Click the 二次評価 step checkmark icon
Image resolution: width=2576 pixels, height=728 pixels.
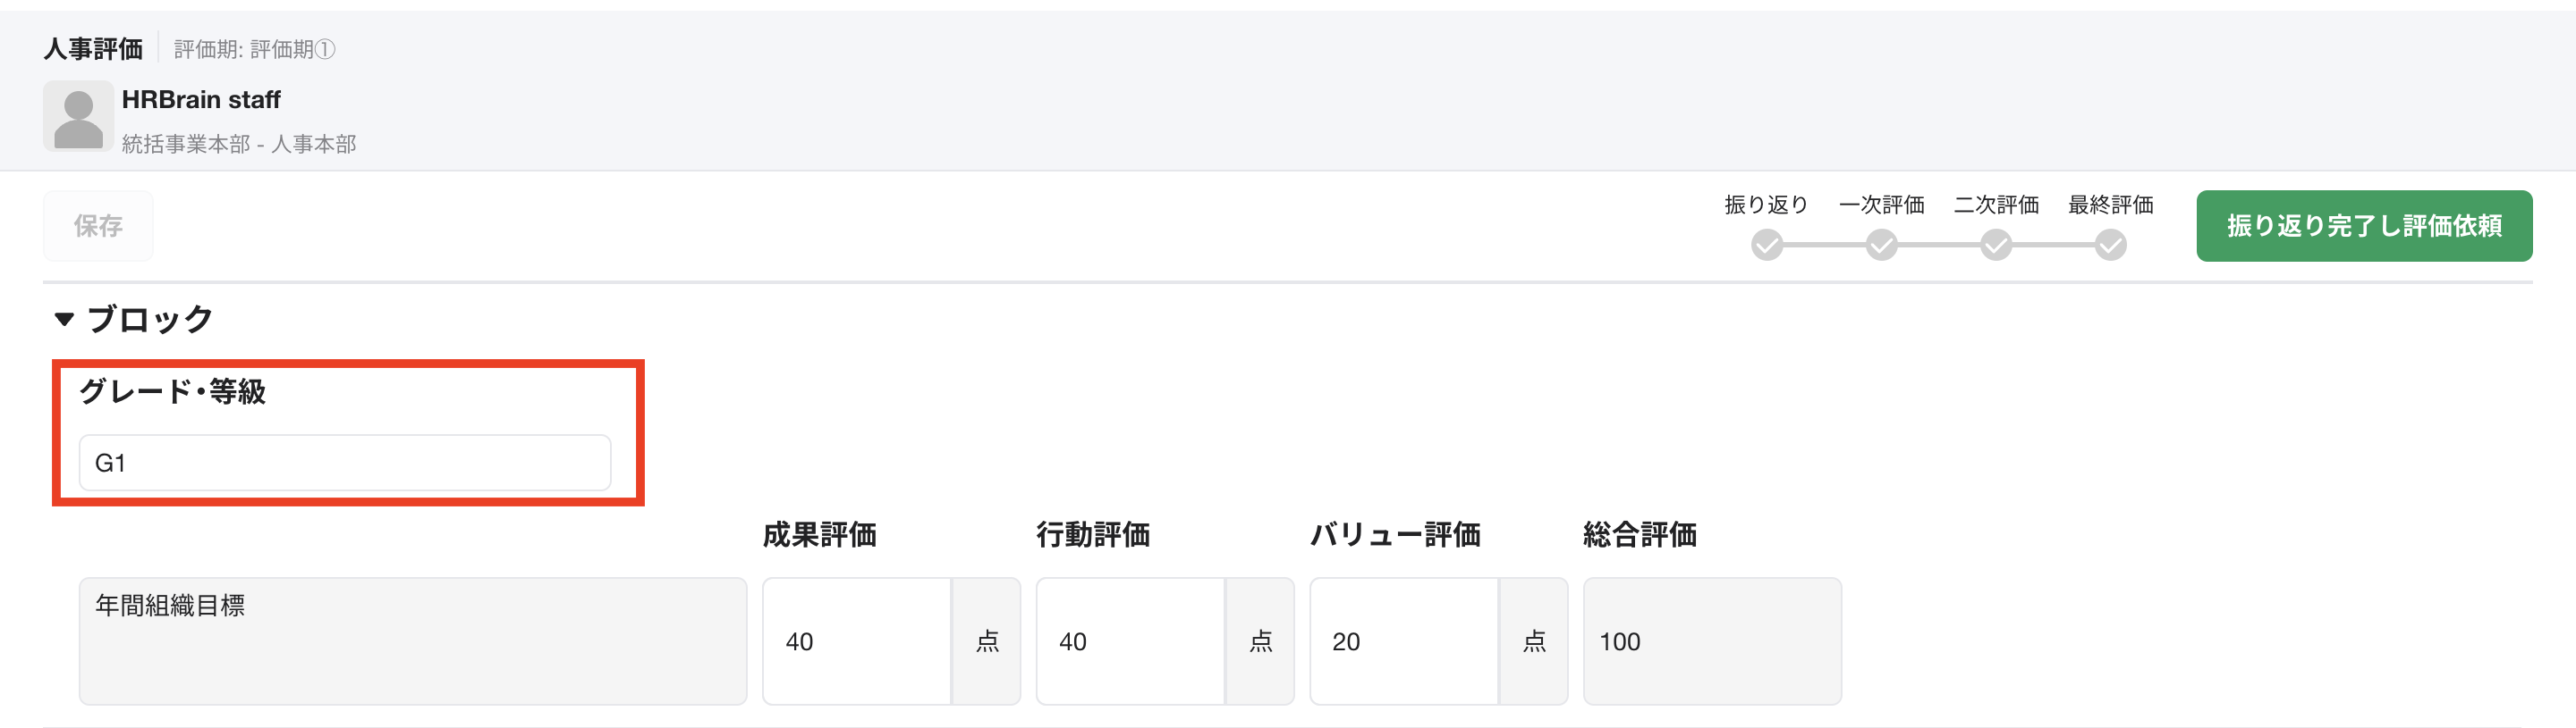[x=1996, y=245]
